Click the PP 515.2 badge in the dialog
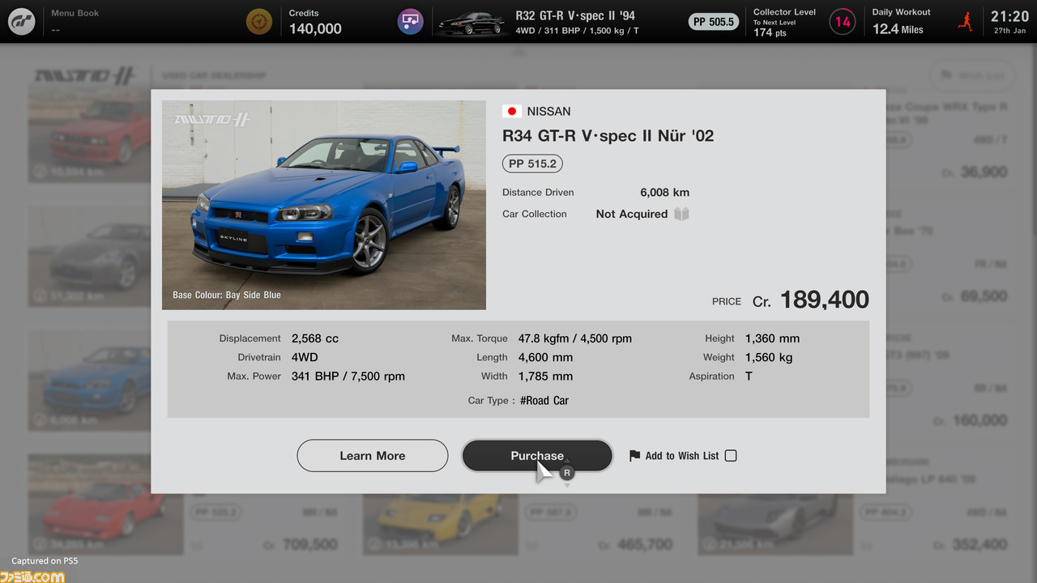Viewport: 1037px width, 583px height. (532, 164)
